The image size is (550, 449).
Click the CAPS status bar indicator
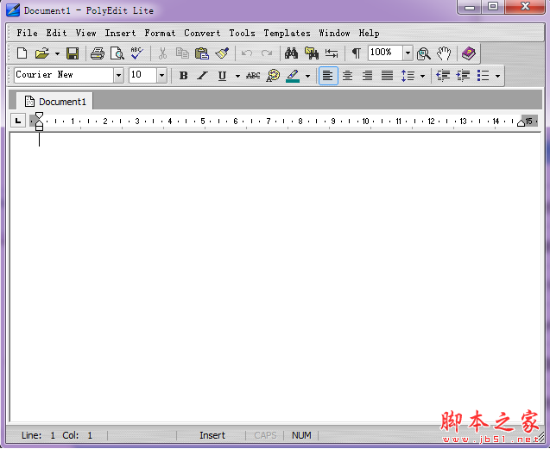pos(265,435)
